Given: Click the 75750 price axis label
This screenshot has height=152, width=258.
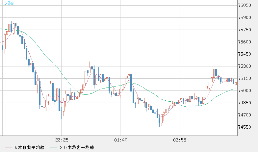Looking at the screenshot, I should (x=245, y=30).
